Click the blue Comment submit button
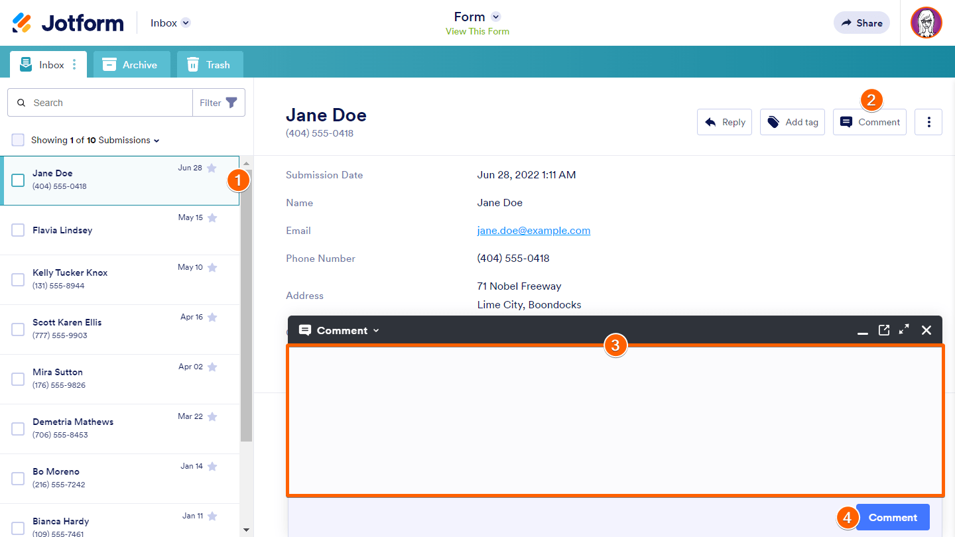The height and width of the screenshot is (537, 955). [x=893, y=517]
